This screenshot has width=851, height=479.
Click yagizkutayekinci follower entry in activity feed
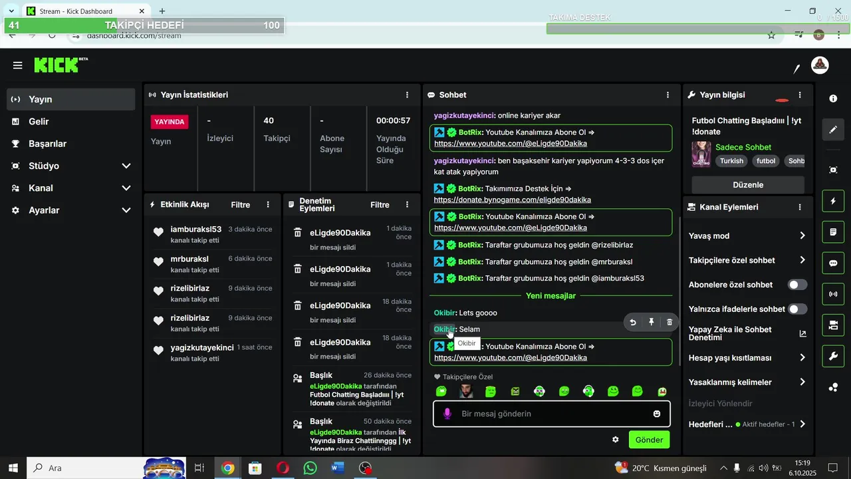202,348
